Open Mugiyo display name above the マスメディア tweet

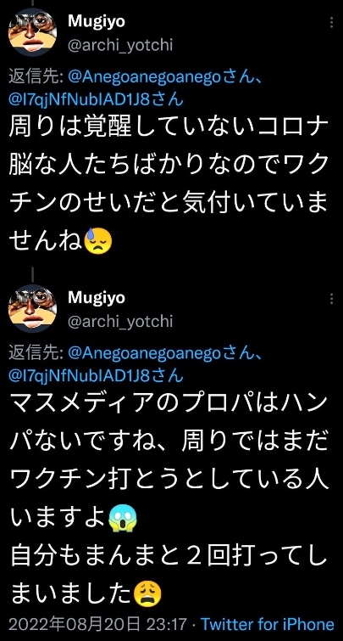(97, 298)
